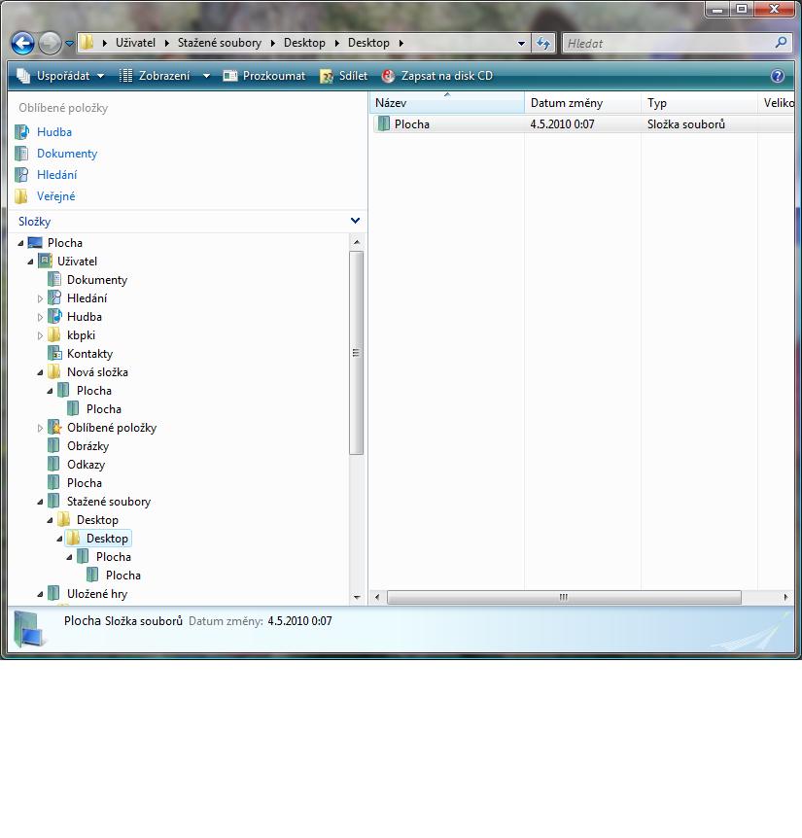The height and width of the screenshot is (838, 802).
Task: Click the folder icon in address bar
Action: (87, 42)
